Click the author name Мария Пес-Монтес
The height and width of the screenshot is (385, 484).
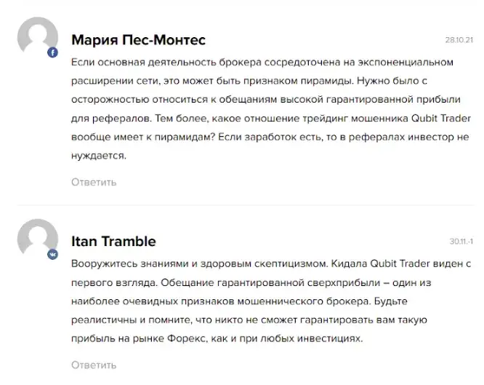tap(138, 40)
